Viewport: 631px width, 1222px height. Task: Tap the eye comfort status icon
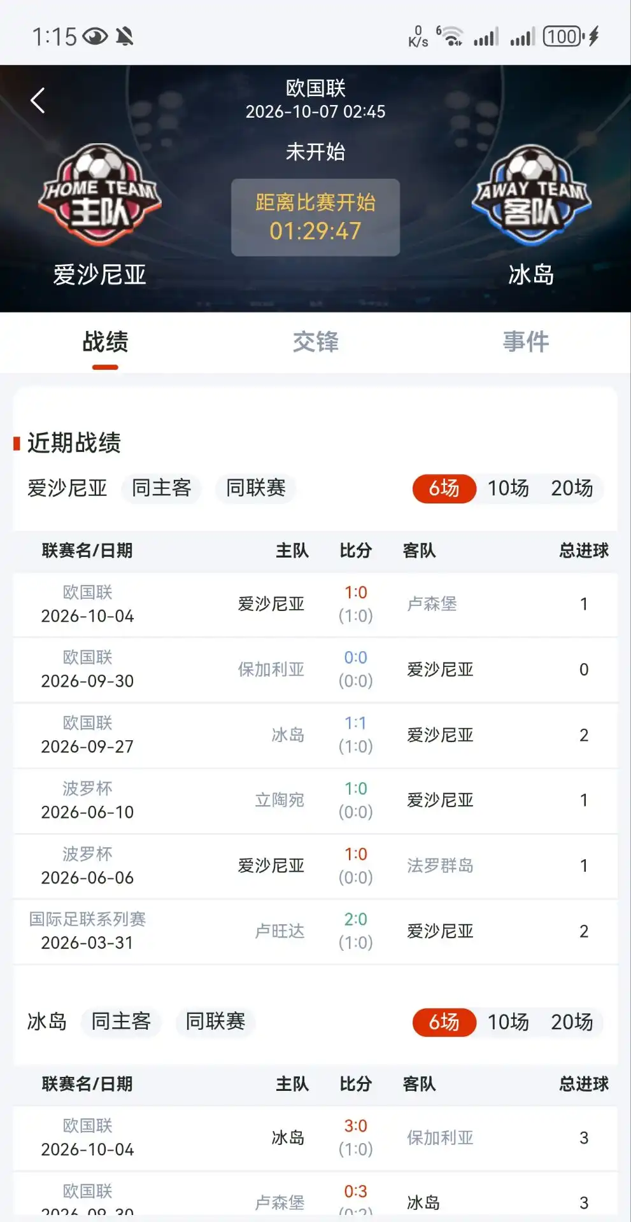[x=95, y=37]
